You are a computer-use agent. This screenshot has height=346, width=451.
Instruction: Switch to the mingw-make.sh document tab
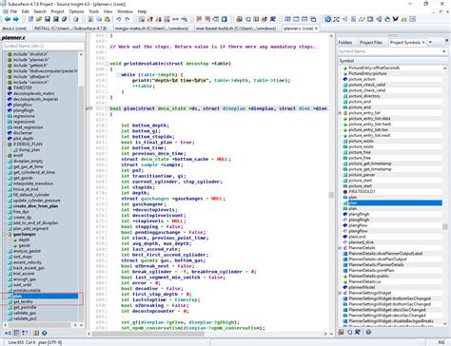tap(152, 29)
